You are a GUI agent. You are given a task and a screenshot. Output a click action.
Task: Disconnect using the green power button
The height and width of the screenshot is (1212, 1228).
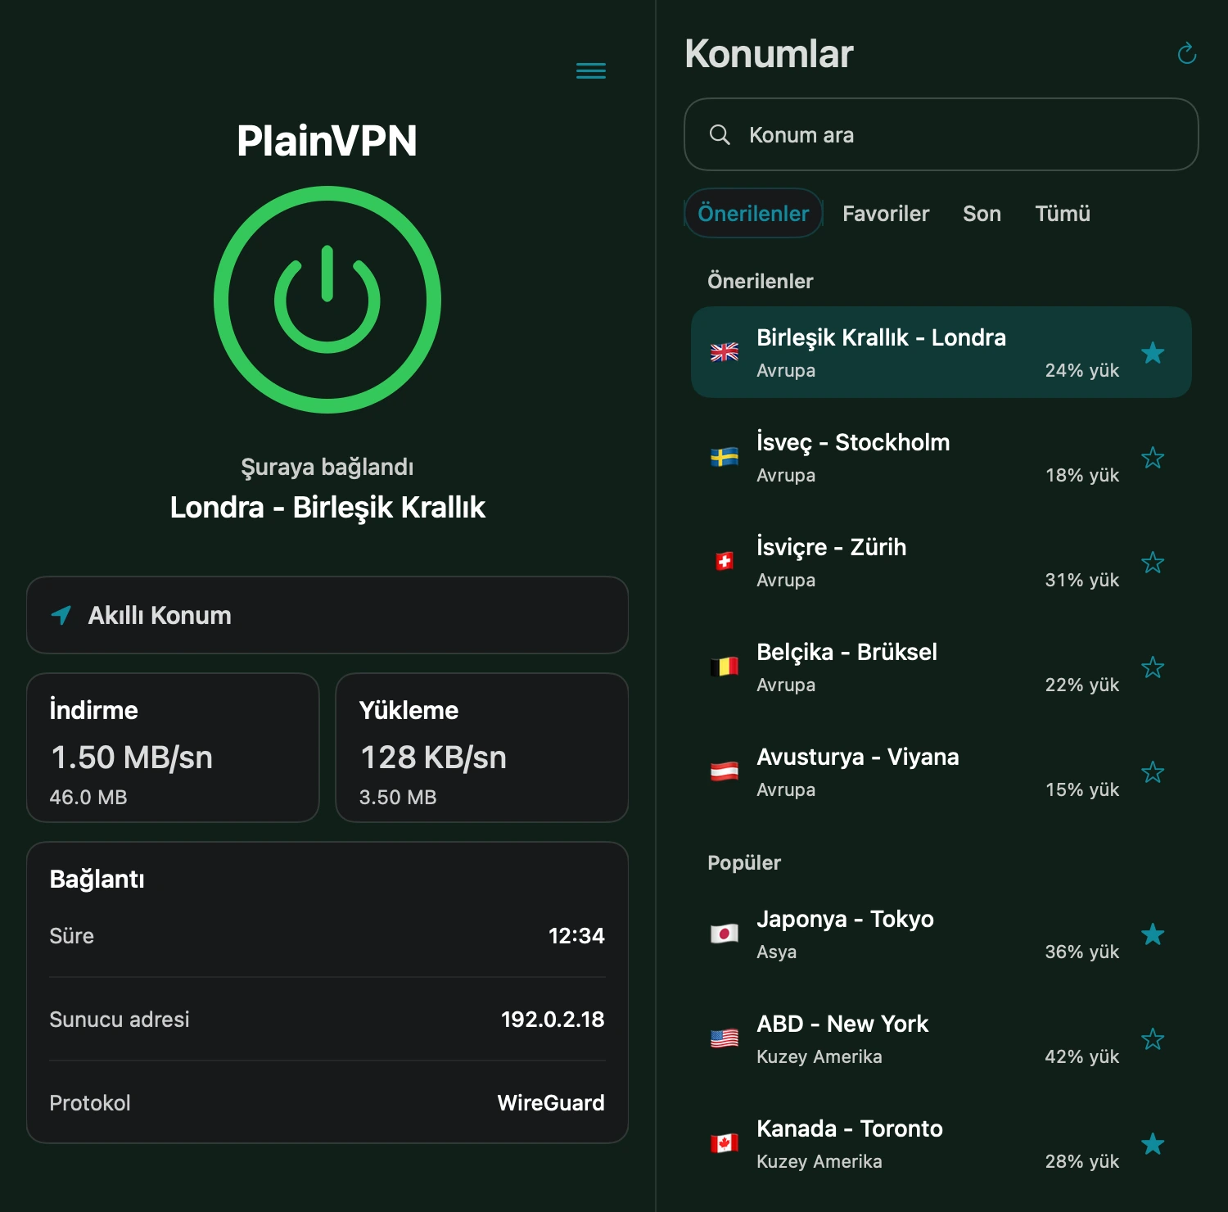click(x=327, y=300)
